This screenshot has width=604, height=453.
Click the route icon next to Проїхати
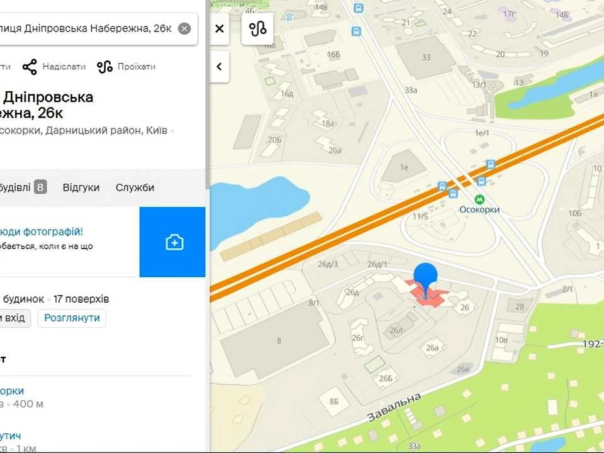tap(104, 67)
